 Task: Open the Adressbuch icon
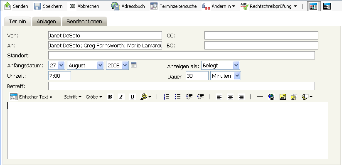tap(116, 6)
